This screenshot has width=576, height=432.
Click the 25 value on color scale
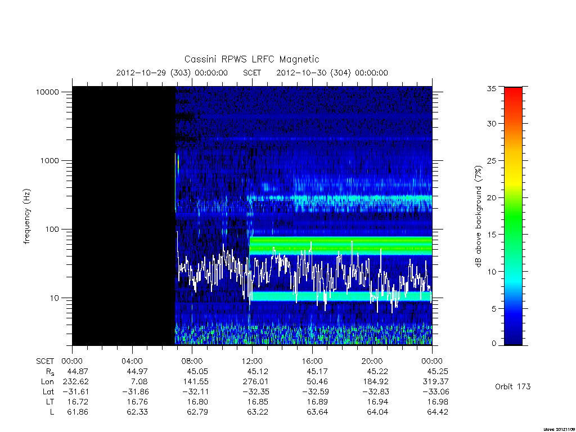491,161
